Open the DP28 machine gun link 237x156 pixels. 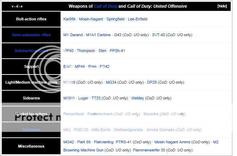(x=152, y=82)
